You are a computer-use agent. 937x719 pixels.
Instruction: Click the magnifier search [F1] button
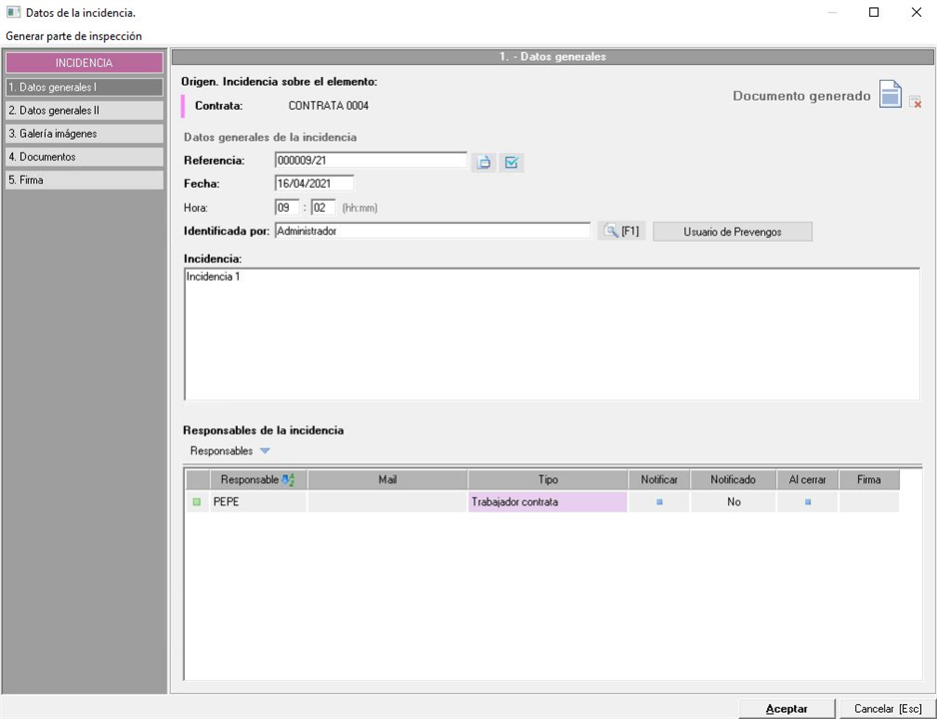(x=621, y=232)
